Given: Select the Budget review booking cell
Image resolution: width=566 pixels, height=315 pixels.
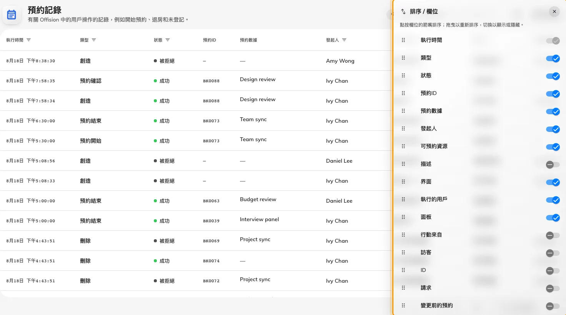Looking at the screenshot, I should pyautogui.click(x=258, y=199).
